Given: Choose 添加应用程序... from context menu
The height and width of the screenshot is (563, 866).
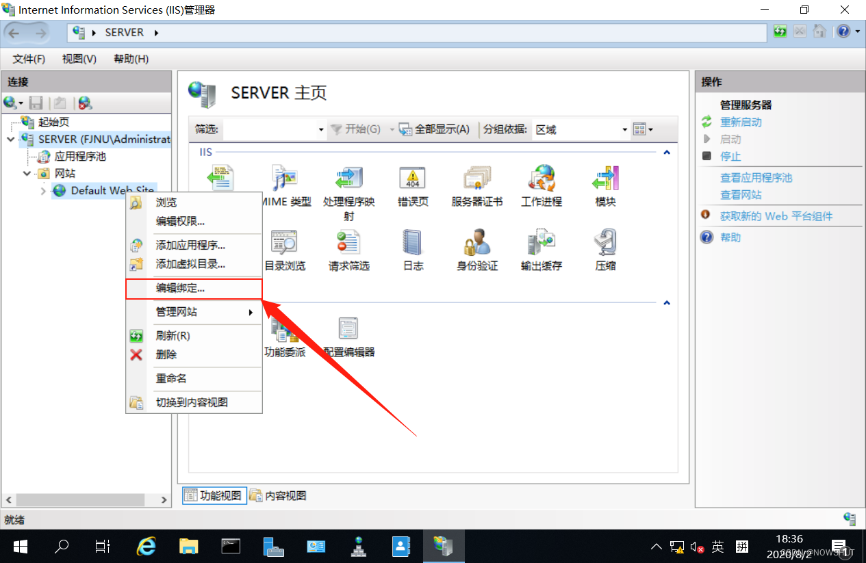Looking at the screenshot, I should [194, 245].
